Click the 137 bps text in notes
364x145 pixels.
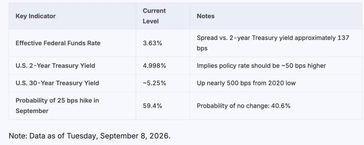pos(273,43)
